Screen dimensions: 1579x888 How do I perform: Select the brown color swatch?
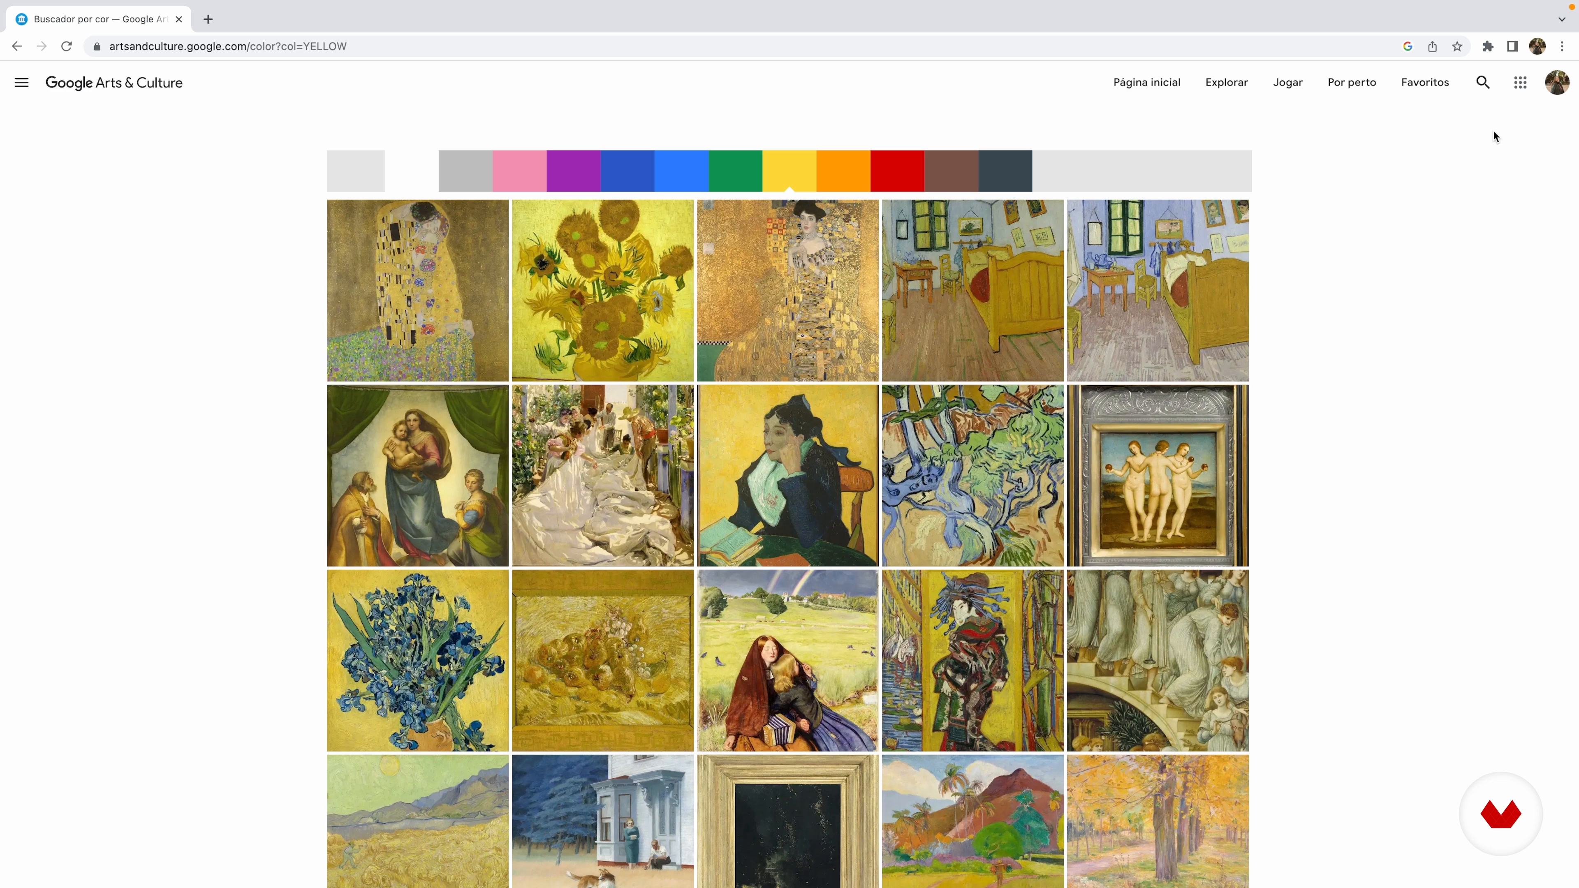point(952,171)
